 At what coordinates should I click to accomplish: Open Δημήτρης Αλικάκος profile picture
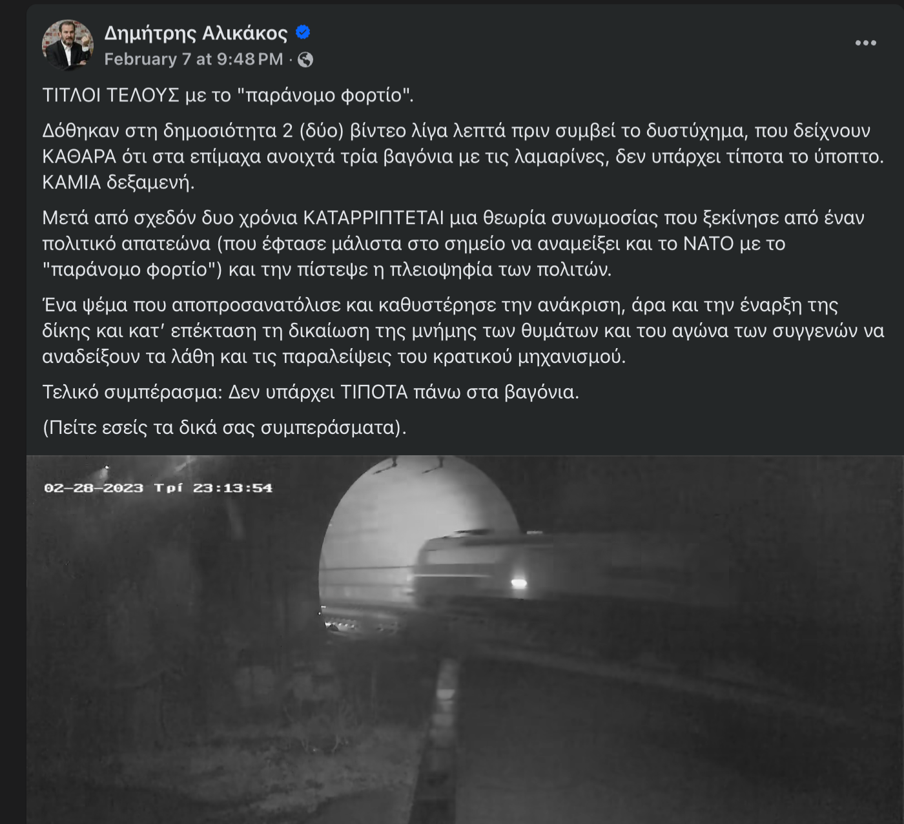68,45
